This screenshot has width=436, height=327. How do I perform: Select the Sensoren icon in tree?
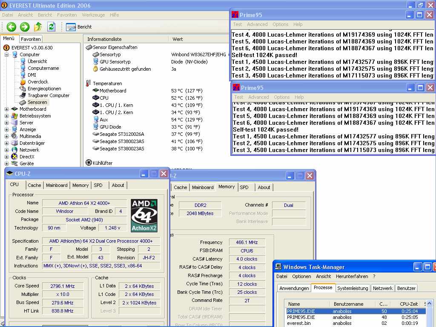tap(23, 102)
